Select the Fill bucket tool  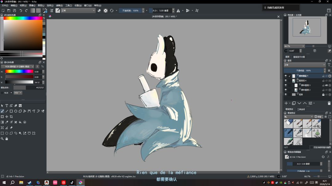pyautogui.click(x=20, y=122)
